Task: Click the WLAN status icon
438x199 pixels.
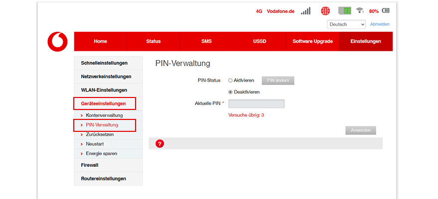Action: coord(360,11)
